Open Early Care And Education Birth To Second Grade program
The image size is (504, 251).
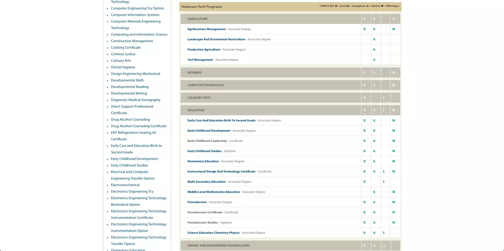click(x=221, y=120)
